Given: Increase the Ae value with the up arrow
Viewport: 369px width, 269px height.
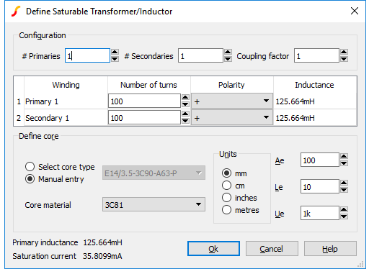Looking at the screenshot, I should (344, 157).
